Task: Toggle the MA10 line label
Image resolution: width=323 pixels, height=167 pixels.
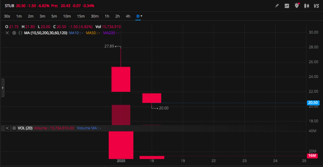Action: pos(75,33)
